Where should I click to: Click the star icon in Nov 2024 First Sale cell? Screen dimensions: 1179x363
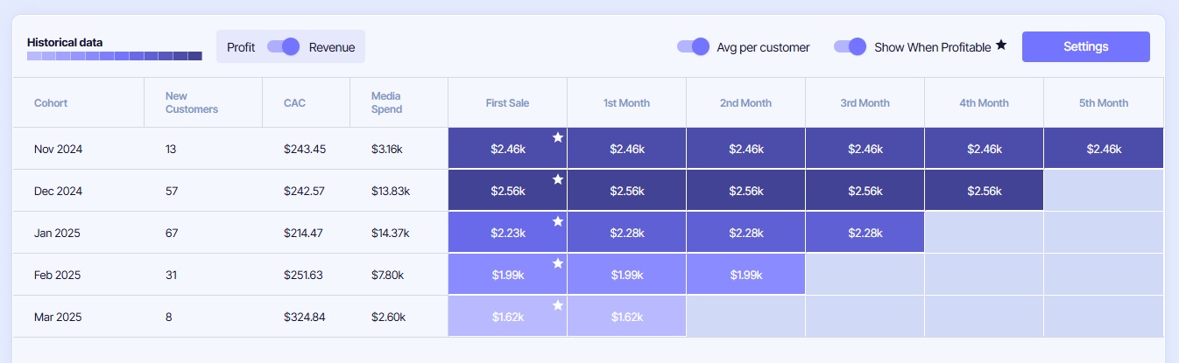(558, 137)
